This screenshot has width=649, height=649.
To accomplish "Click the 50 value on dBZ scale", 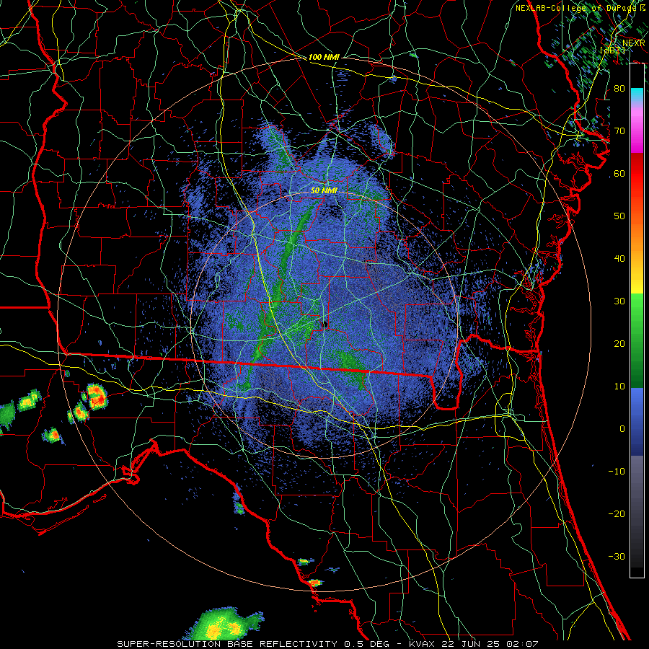I will point(619,216).
